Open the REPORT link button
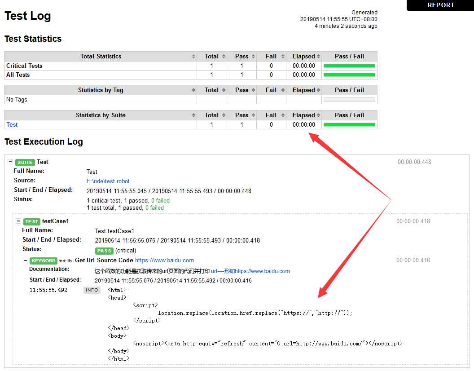474x371 pixels. point(440,5)
